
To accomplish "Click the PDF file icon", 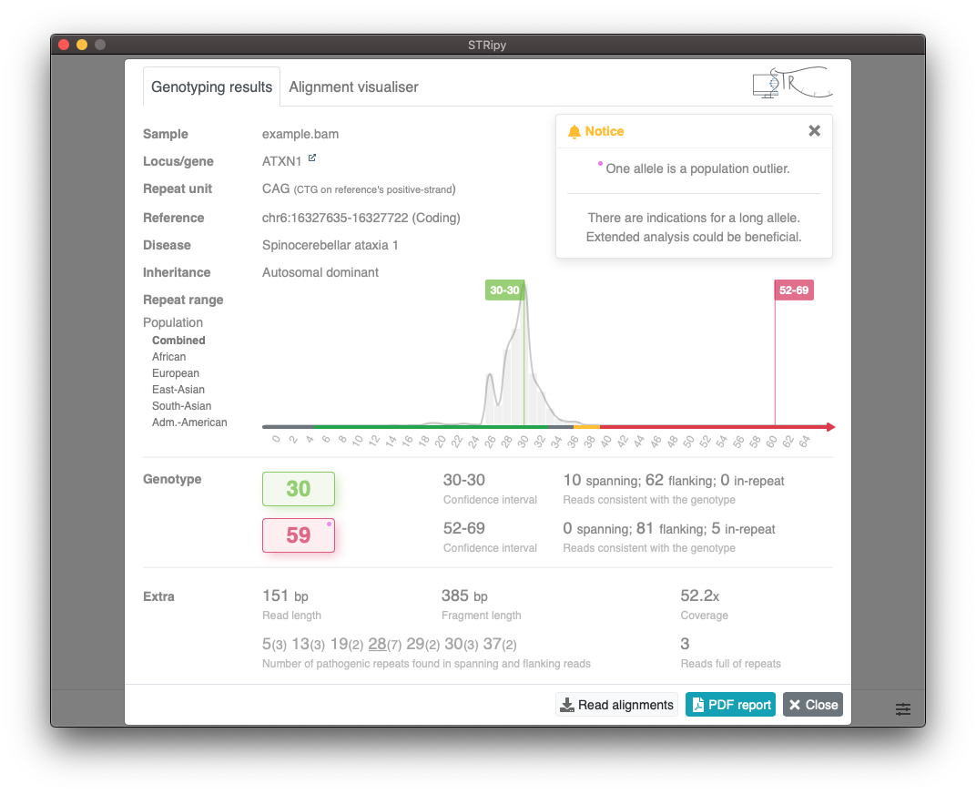I will [x=697, y=705].
